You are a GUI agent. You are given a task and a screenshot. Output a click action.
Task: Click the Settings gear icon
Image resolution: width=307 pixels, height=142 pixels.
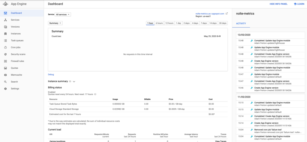(5, 89)
